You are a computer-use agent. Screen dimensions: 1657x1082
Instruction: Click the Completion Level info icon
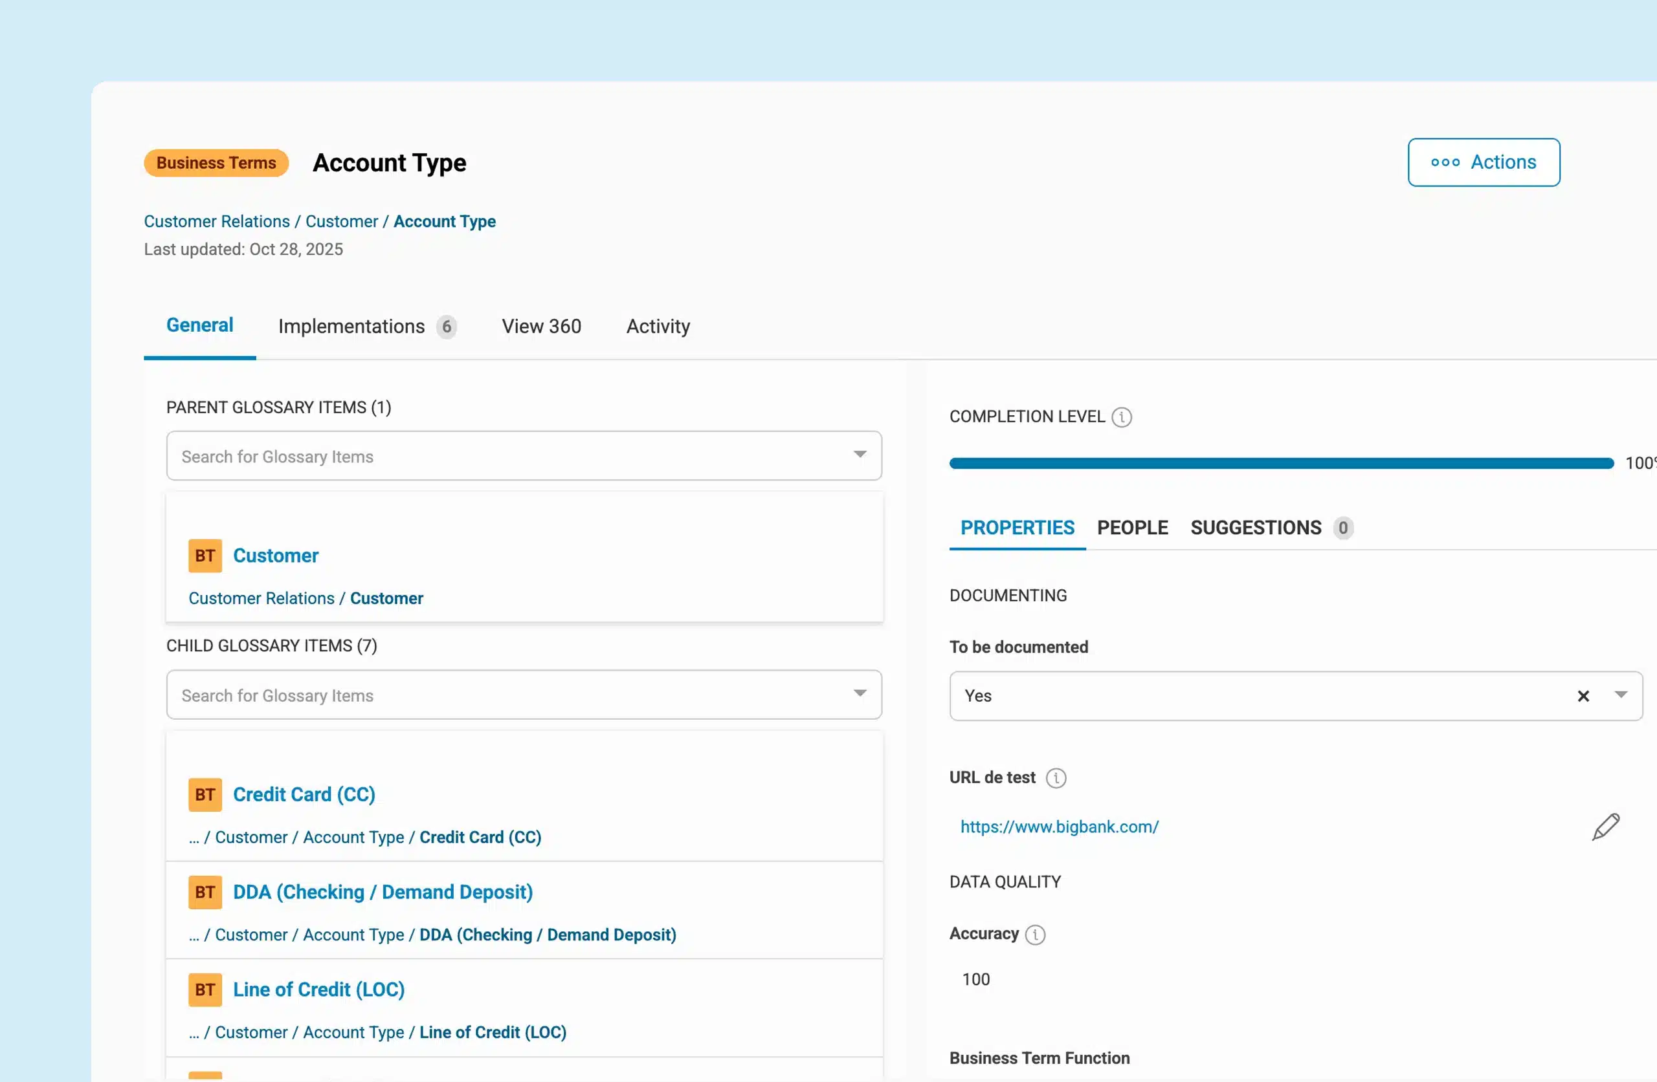point(1121,417)
